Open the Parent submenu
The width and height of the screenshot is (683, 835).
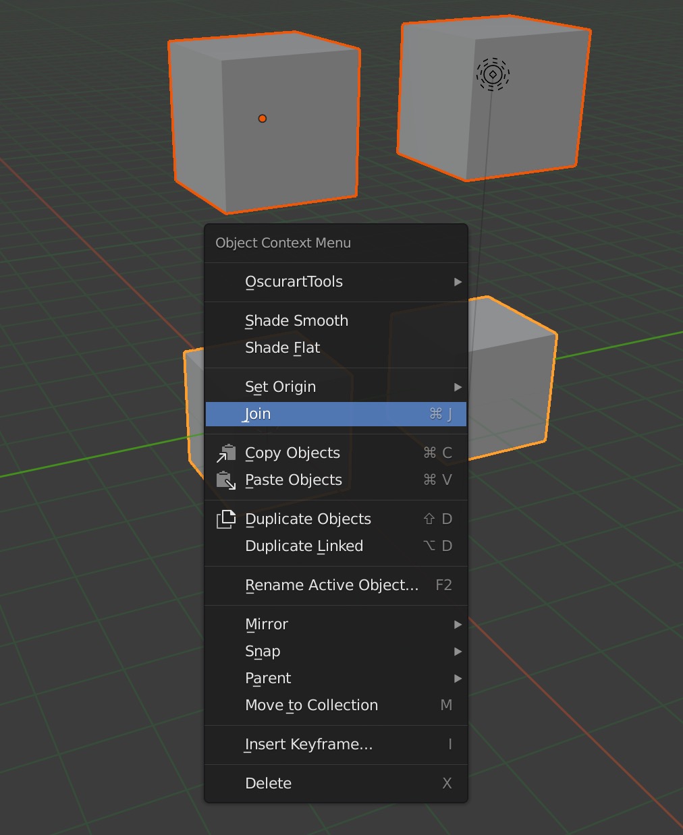point(335,679)
